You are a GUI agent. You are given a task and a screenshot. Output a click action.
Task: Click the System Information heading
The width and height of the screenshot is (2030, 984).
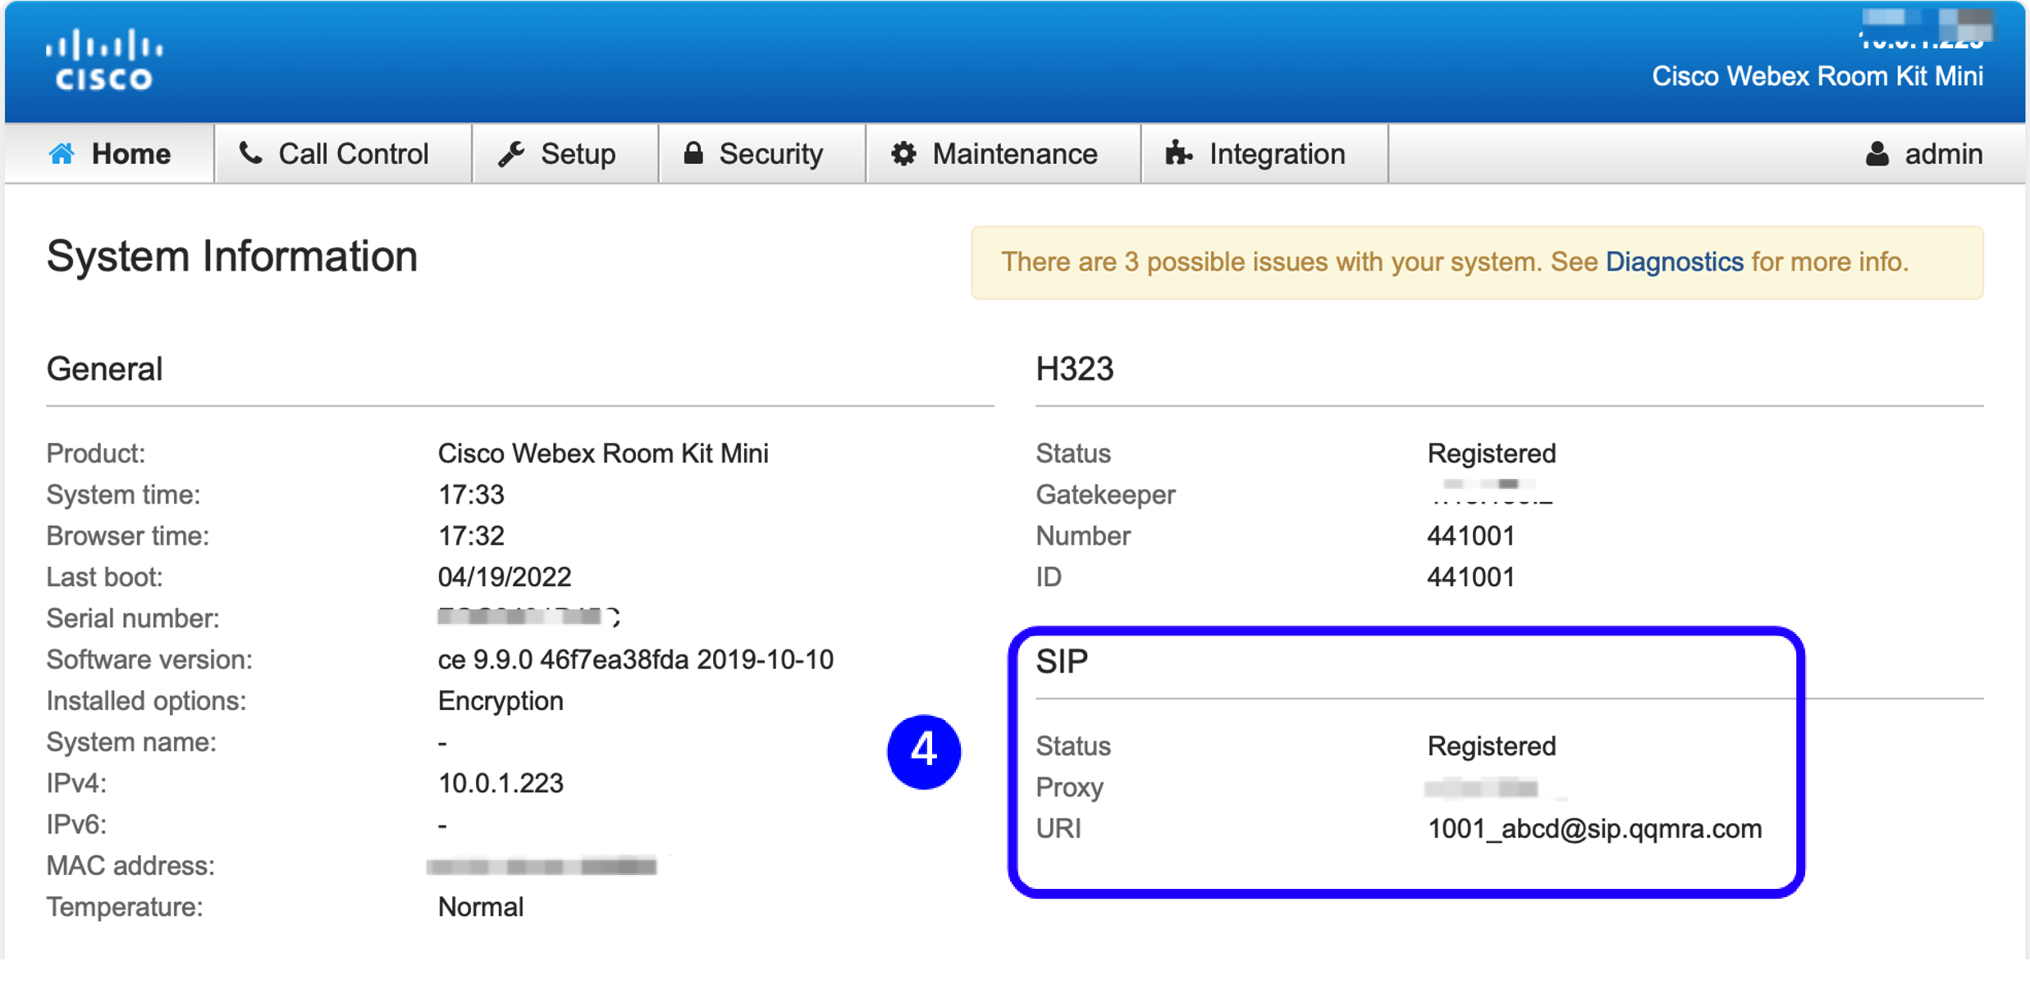[232, 257]
